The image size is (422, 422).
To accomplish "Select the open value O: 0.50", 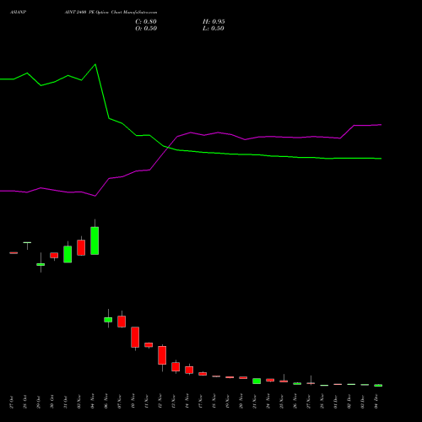I will click(x=146, y=29).
